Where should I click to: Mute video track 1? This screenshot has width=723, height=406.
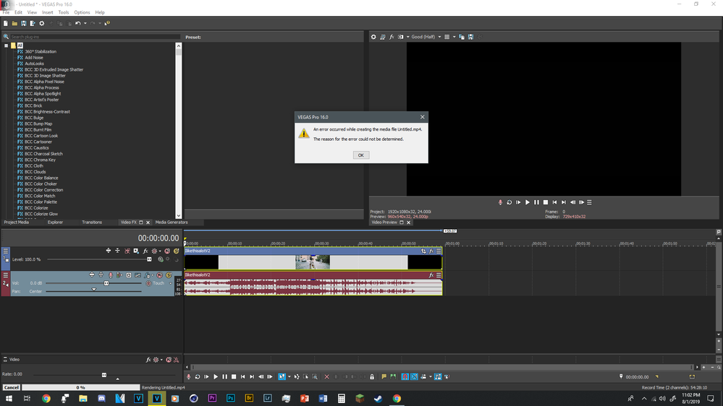pos(167,251)
